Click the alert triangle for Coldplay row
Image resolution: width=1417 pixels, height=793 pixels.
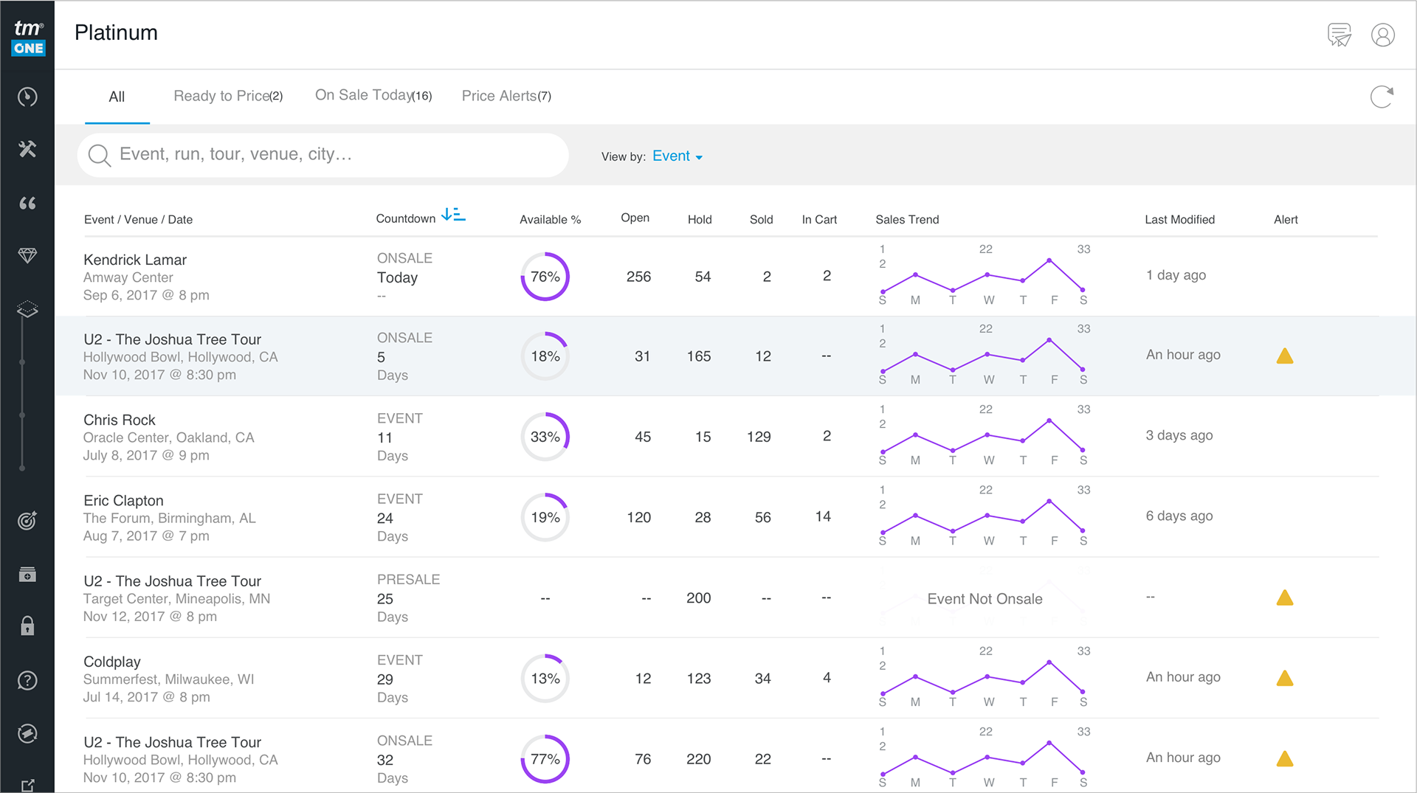(x=1285, y=678)
